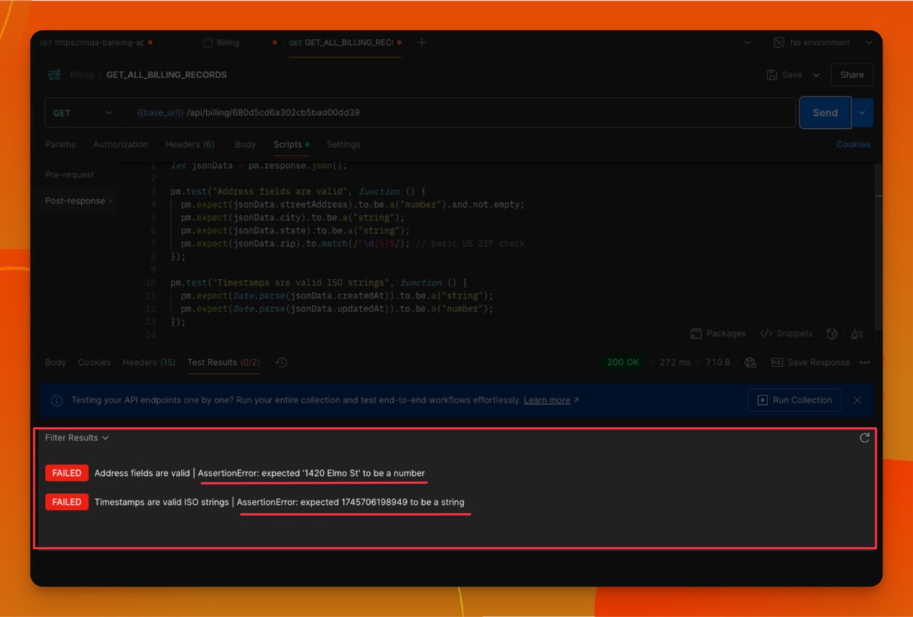Click the Save Response label
Screen dimensions: 913x617
click(x=819, y=362)
